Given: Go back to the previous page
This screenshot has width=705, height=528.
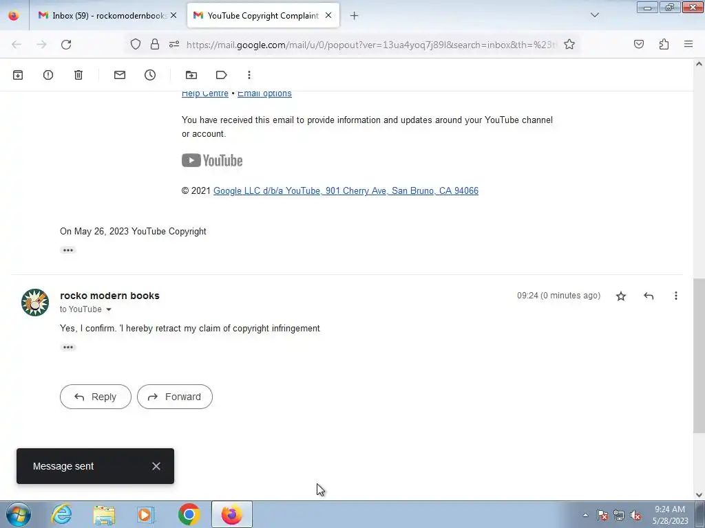Looking at the screenshot, I should click(x=17, y=45).
